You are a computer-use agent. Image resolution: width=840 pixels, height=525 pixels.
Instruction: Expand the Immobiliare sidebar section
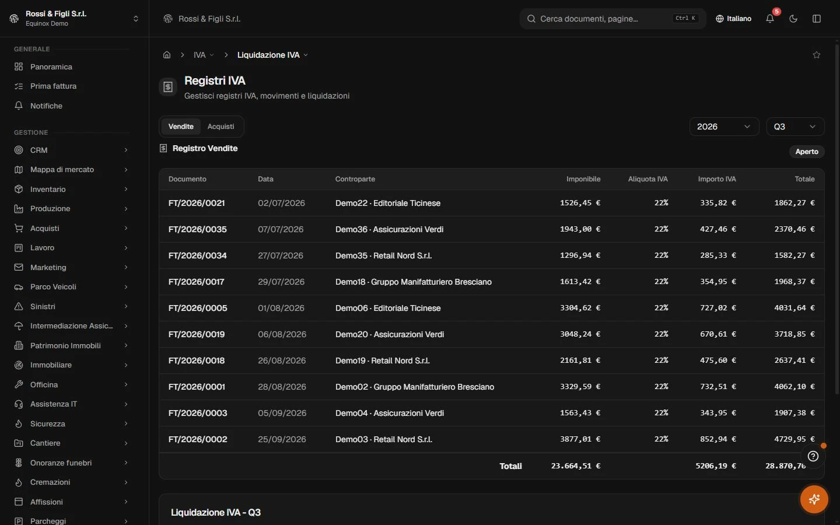point(71,365)
